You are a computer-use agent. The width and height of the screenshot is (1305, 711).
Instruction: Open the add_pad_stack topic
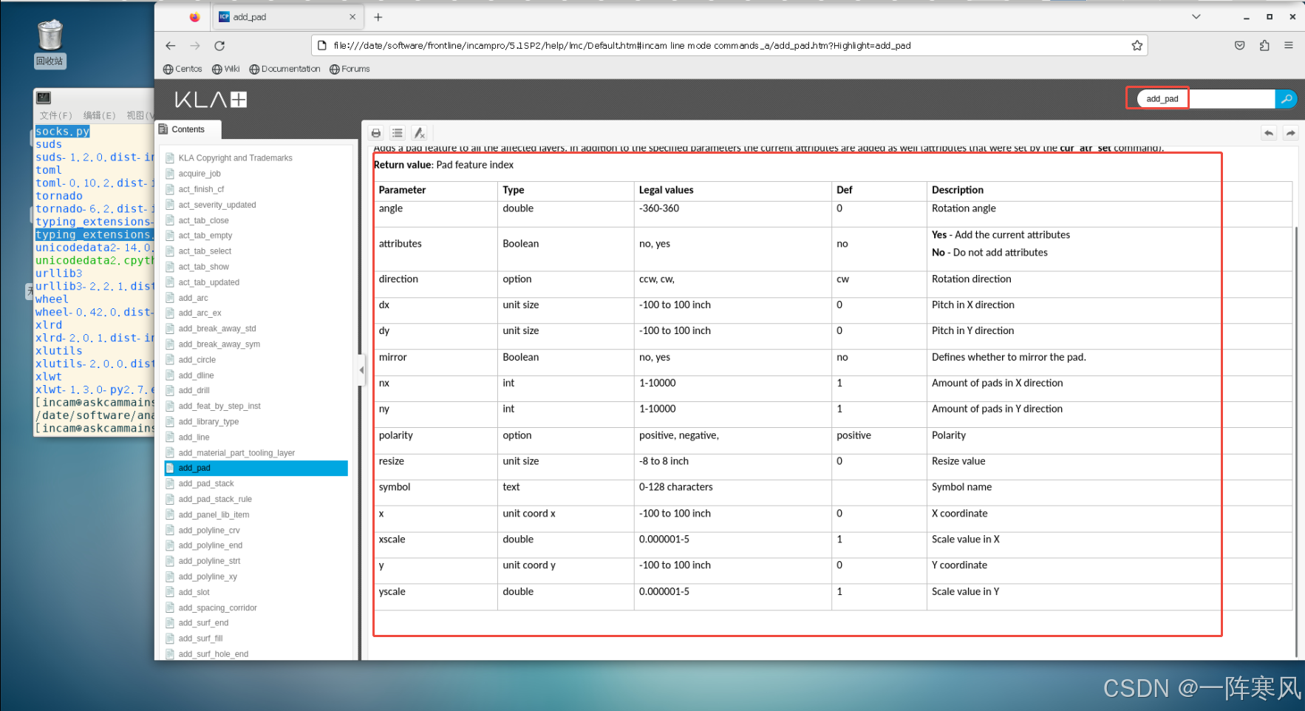206,483
